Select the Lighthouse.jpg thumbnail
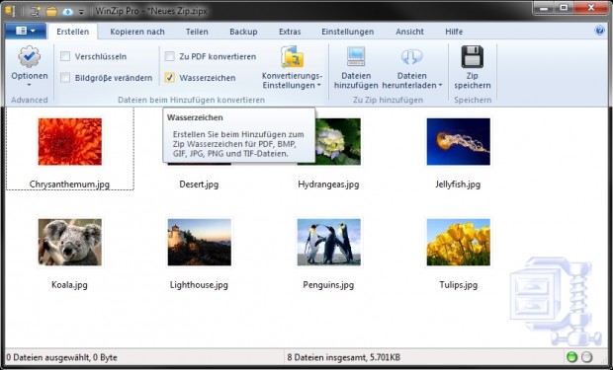Image resolution: width=613 pixels, height=370 pixels. pos(200,242)
